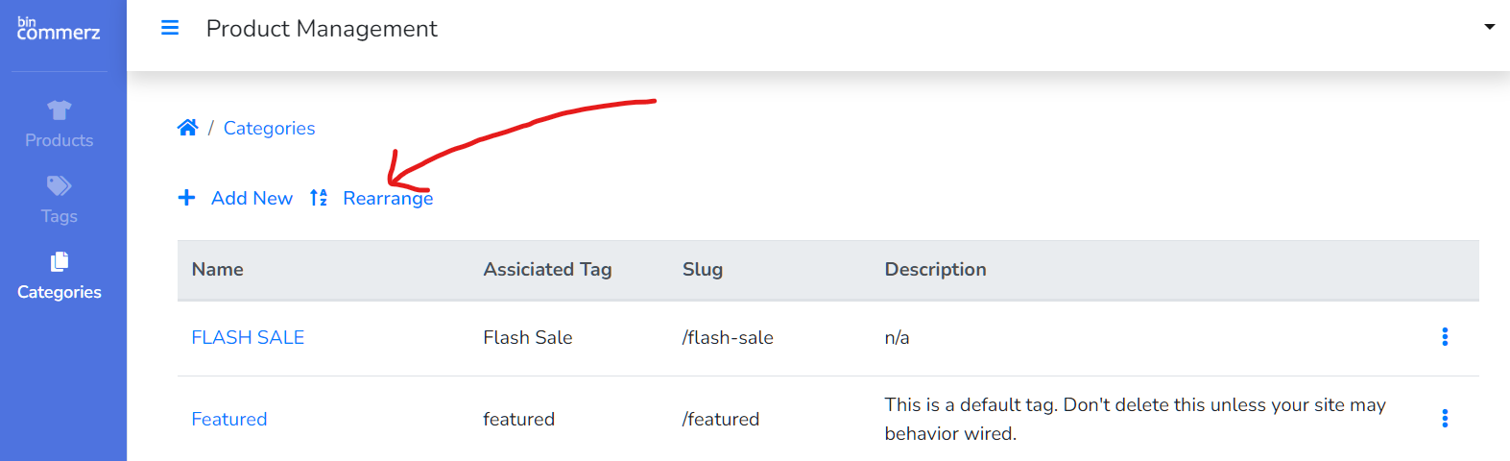Click the hamburger menu icon

pos(170,28)
